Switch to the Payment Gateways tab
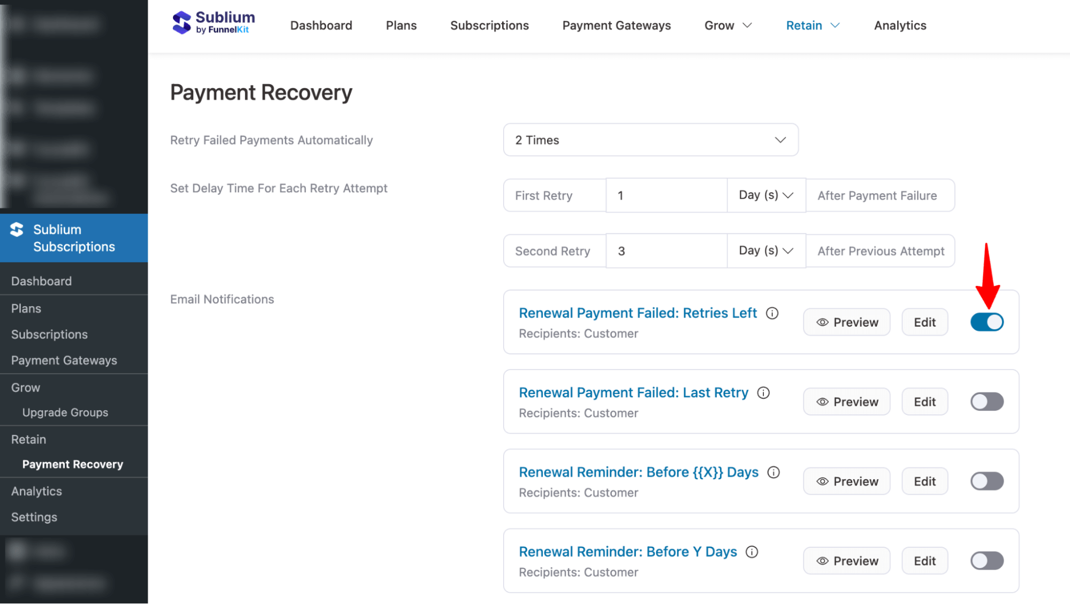This screenshot has width=1070, height=604. click(x=616, y=25)
